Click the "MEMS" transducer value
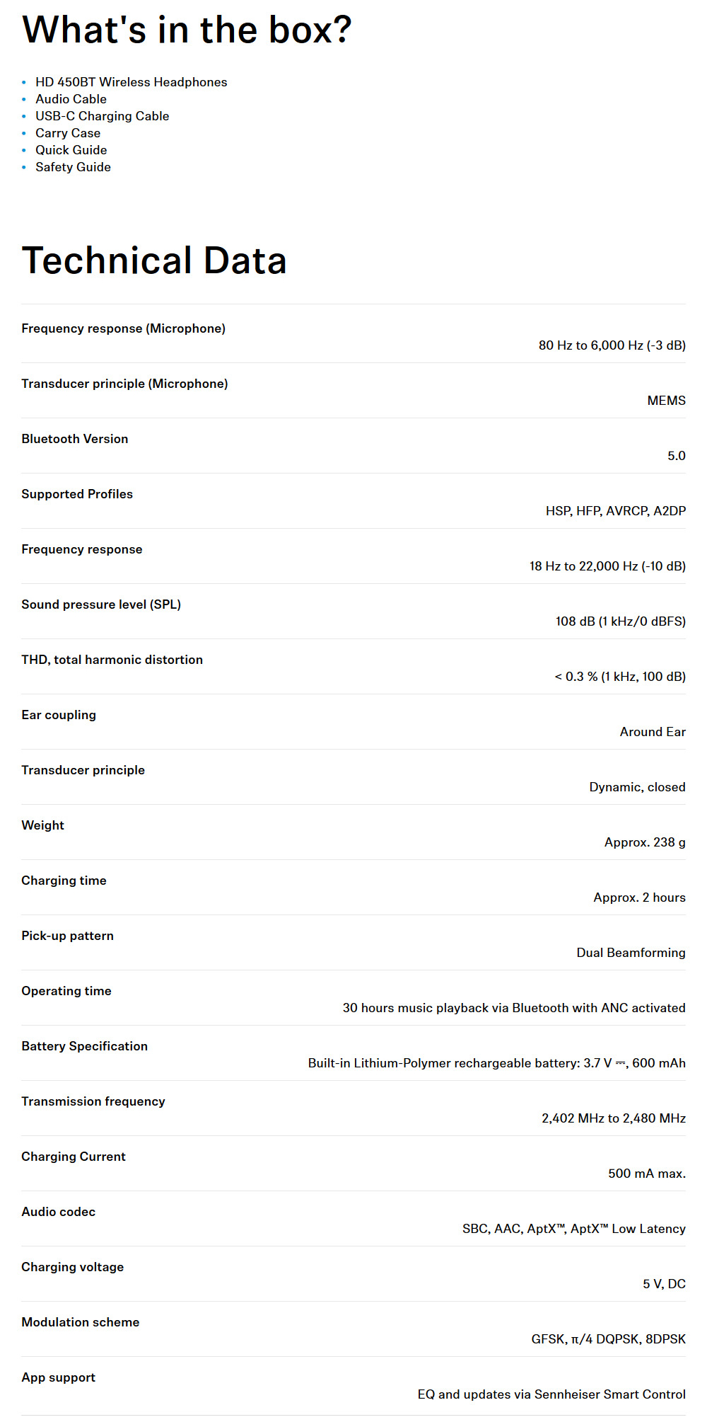The height and width of the screenshot is (1422, 707). (x=666, y=401)
